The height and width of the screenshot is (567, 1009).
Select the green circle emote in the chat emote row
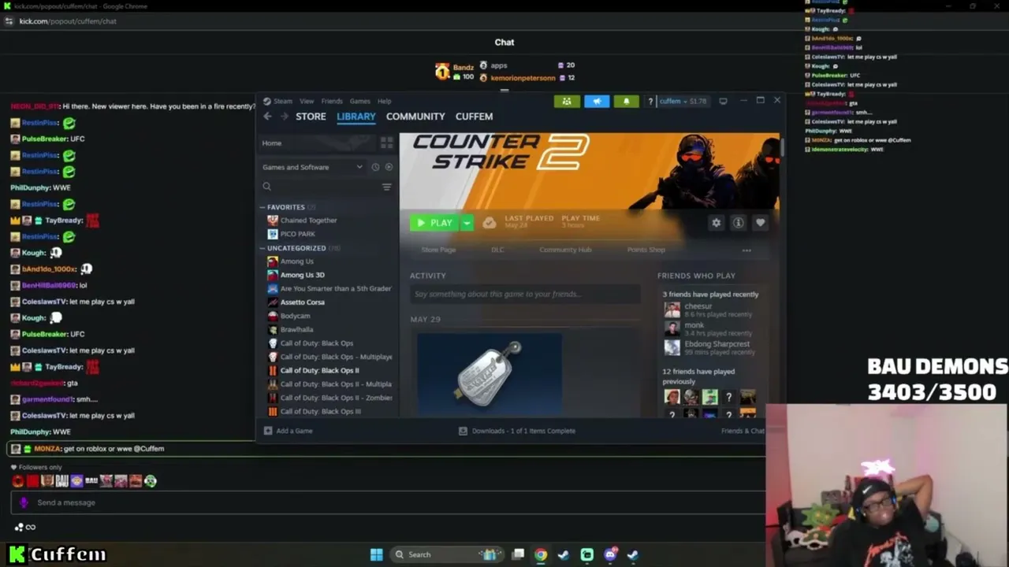coord(151,480)
